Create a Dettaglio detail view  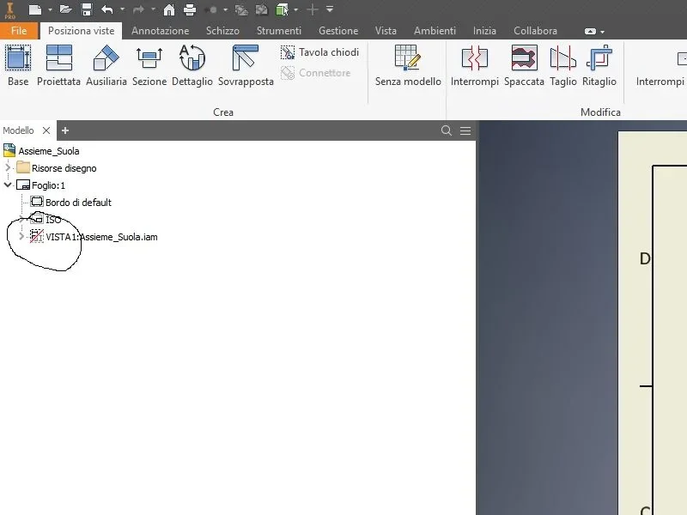[192, 65]
